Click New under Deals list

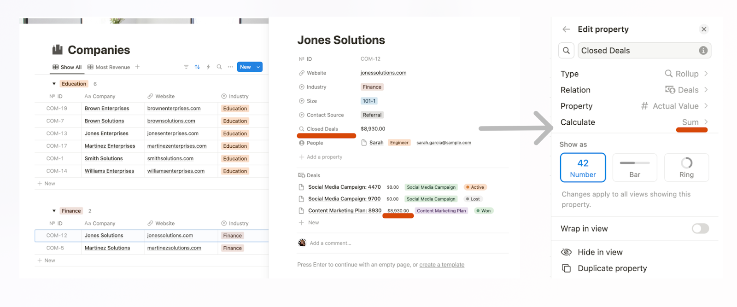[x=309, y=222]
